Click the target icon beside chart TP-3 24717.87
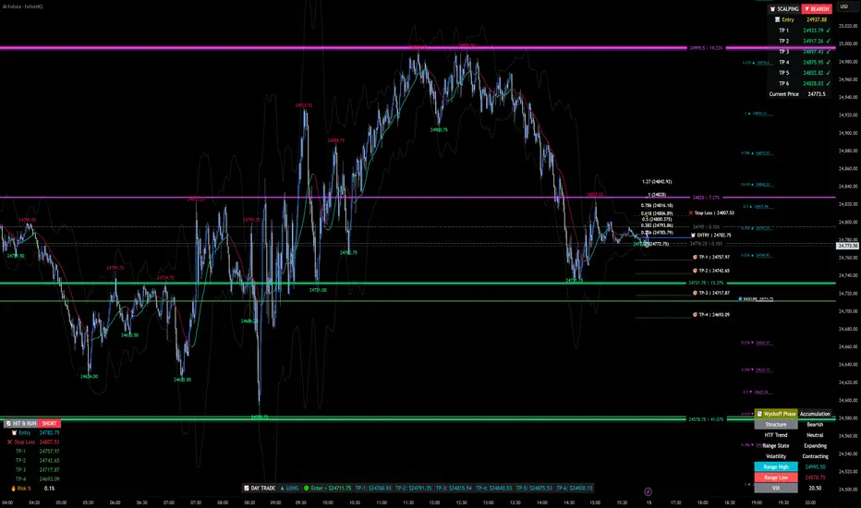 [x=695, y=293]
